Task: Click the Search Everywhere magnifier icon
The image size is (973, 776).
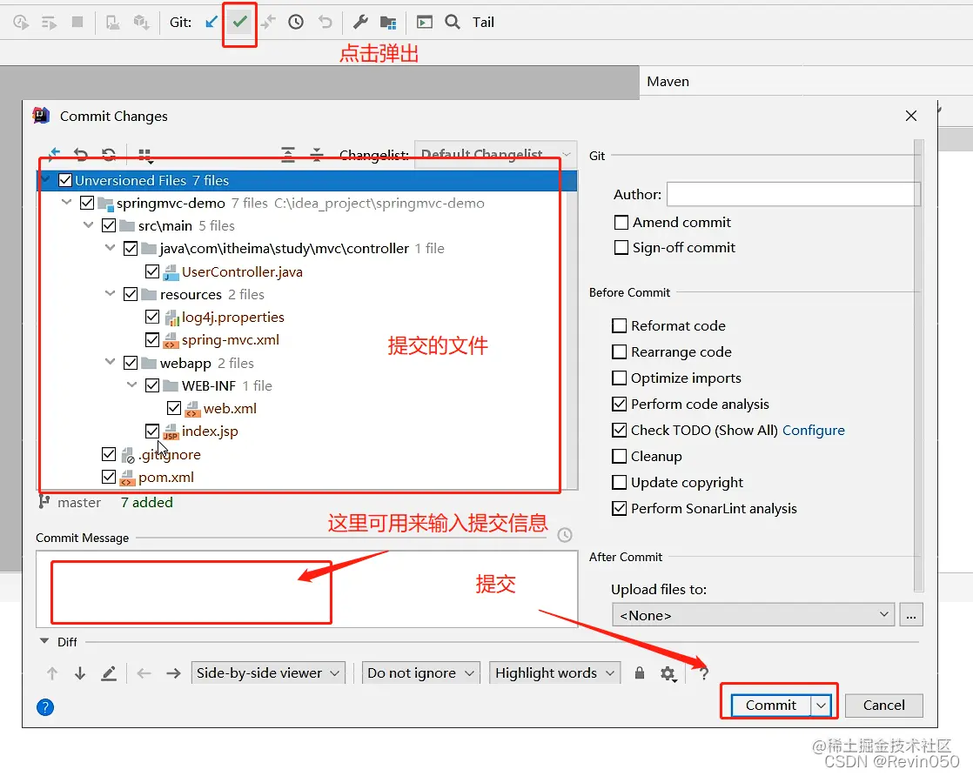Action: (453, 23)
